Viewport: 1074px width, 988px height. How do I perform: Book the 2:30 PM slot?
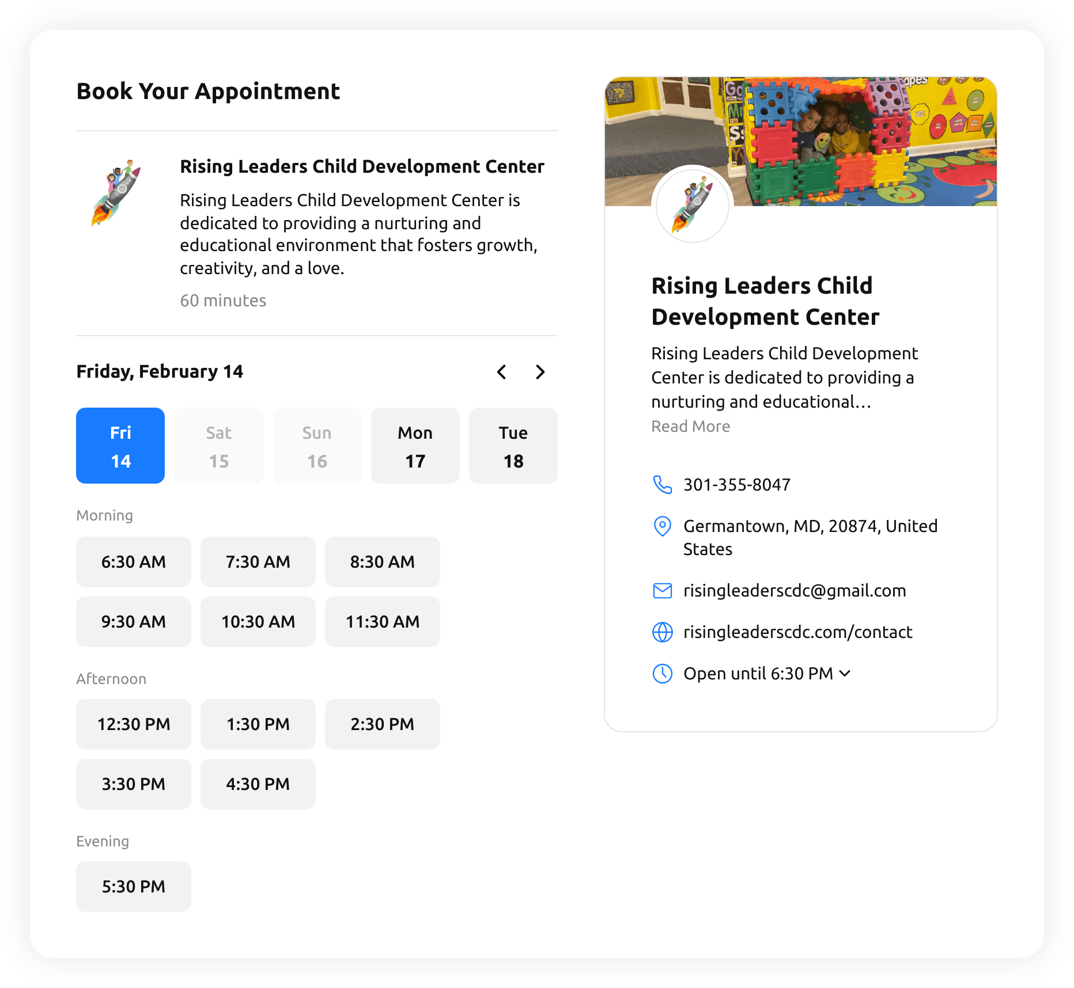[383, 724]
